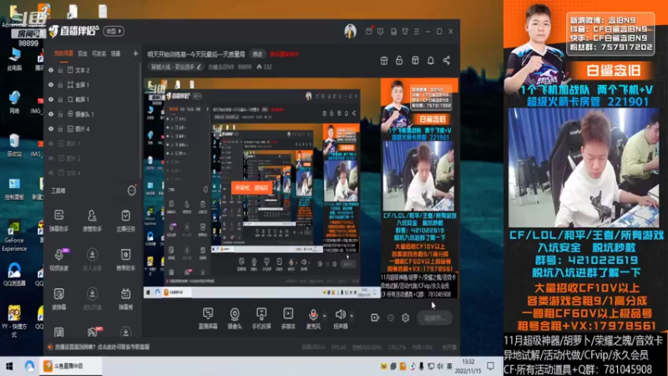Add a 摄像头 source from bottom bar
Screen dimensions: 668x376
pyautogui.click(x=235, y=318)
